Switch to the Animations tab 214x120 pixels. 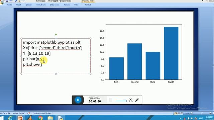tap(41, 5)
